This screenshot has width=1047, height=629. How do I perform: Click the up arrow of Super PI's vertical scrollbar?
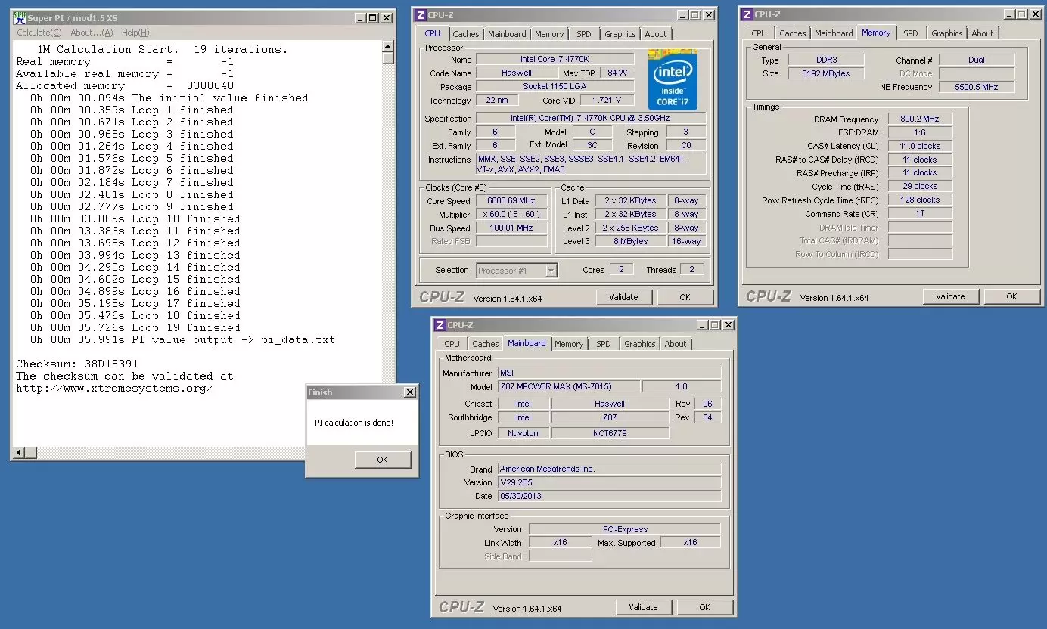click(x=388, y=45)
